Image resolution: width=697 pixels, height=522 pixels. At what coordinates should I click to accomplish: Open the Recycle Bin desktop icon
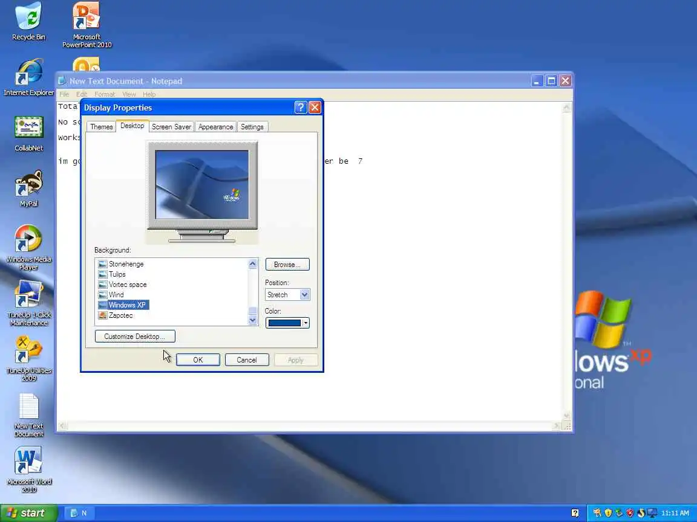pyautogui.click(x=28, y=21)
